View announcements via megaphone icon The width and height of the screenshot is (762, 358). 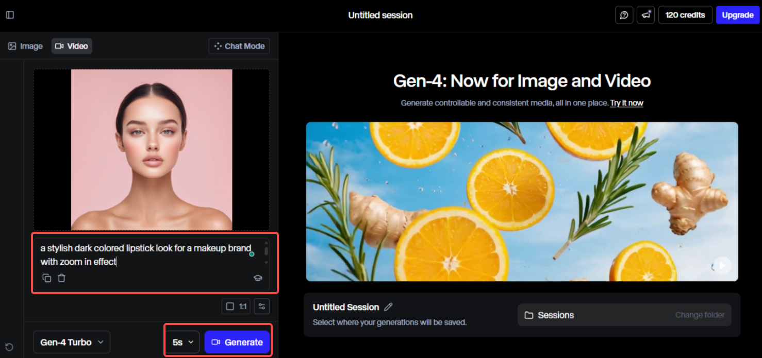[x=645, y=15]
